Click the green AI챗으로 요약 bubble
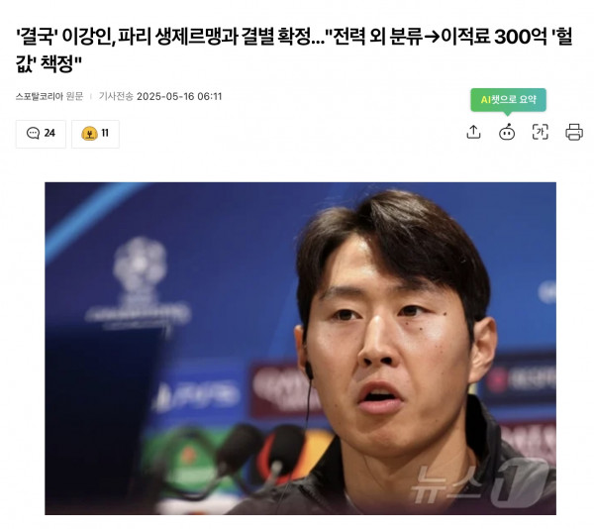594x529 pixels. pos(508,100)
